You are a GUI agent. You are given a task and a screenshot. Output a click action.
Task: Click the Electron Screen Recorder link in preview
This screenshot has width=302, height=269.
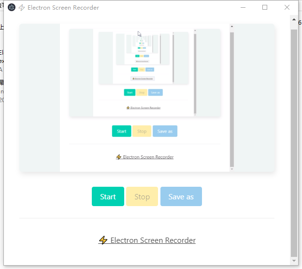click(x=144, y=157)
